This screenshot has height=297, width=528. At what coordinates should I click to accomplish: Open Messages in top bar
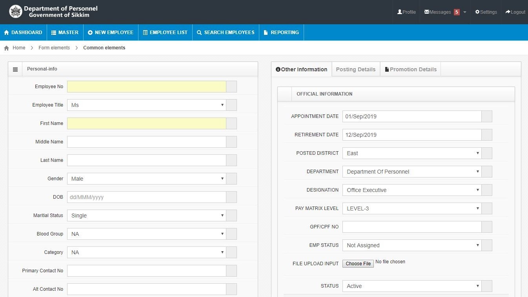438,12
